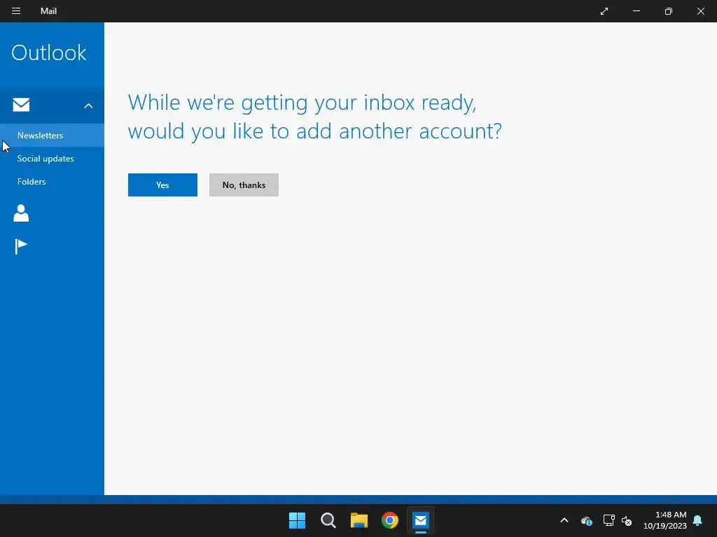Screen dimensions: 717x537
Task: Close the Mail window
Action: click(700, 11)
